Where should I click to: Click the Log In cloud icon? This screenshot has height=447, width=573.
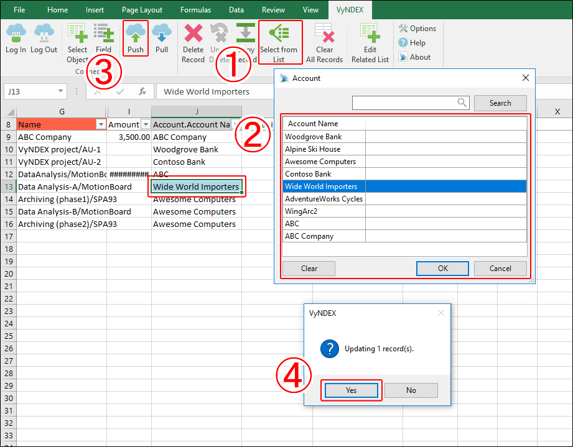(x=16, y=34)
